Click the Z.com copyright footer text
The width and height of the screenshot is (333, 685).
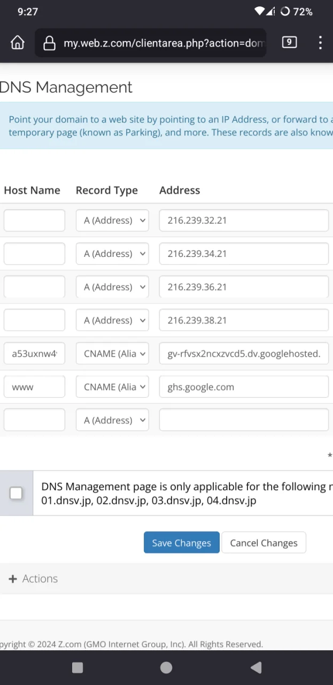(x=131, y=644)
